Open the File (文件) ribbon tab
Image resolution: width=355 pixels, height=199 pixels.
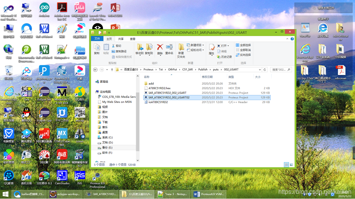pyautogui.click(x=97, y=39)
